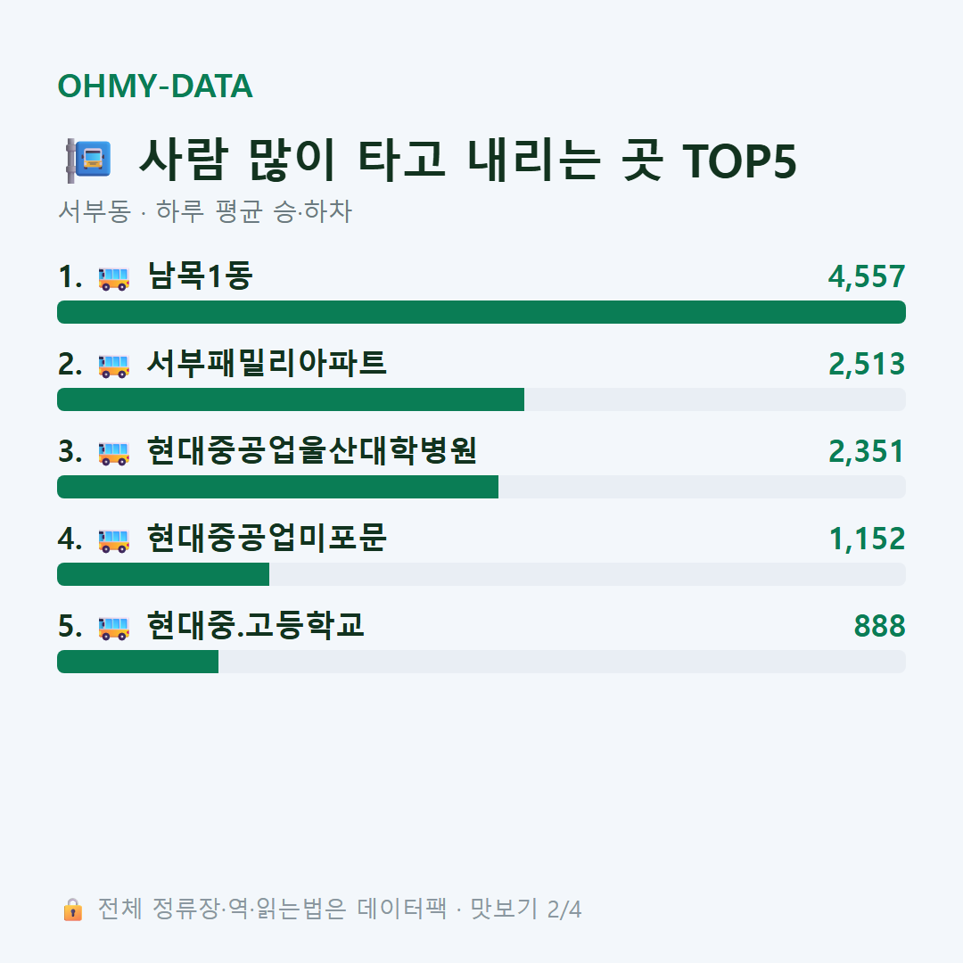Click the bus stop sign icon in title
This screenshot has height=963, width=963.
pyautogui.click(x=88, y=160)
